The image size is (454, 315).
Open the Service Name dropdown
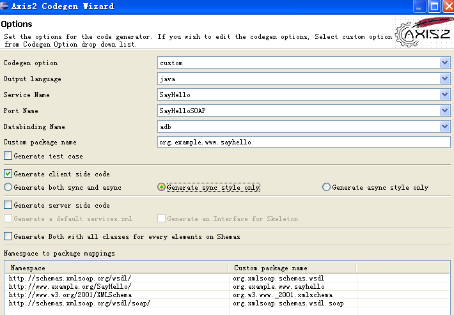(x=444, y=95)
